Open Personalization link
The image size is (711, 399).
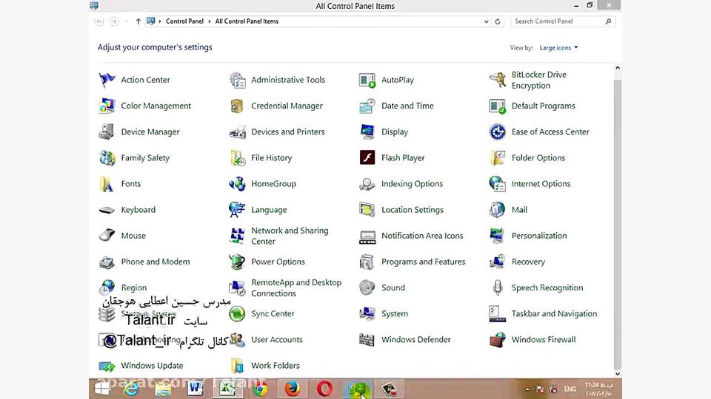pyautogui.click(x=539, y=236)
